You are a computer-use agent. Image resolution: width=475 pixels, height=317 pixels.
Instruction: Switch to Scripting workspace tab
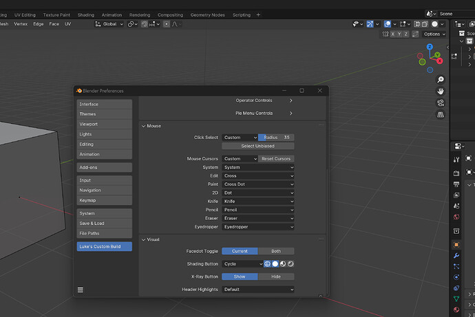[x=242, y=15]
